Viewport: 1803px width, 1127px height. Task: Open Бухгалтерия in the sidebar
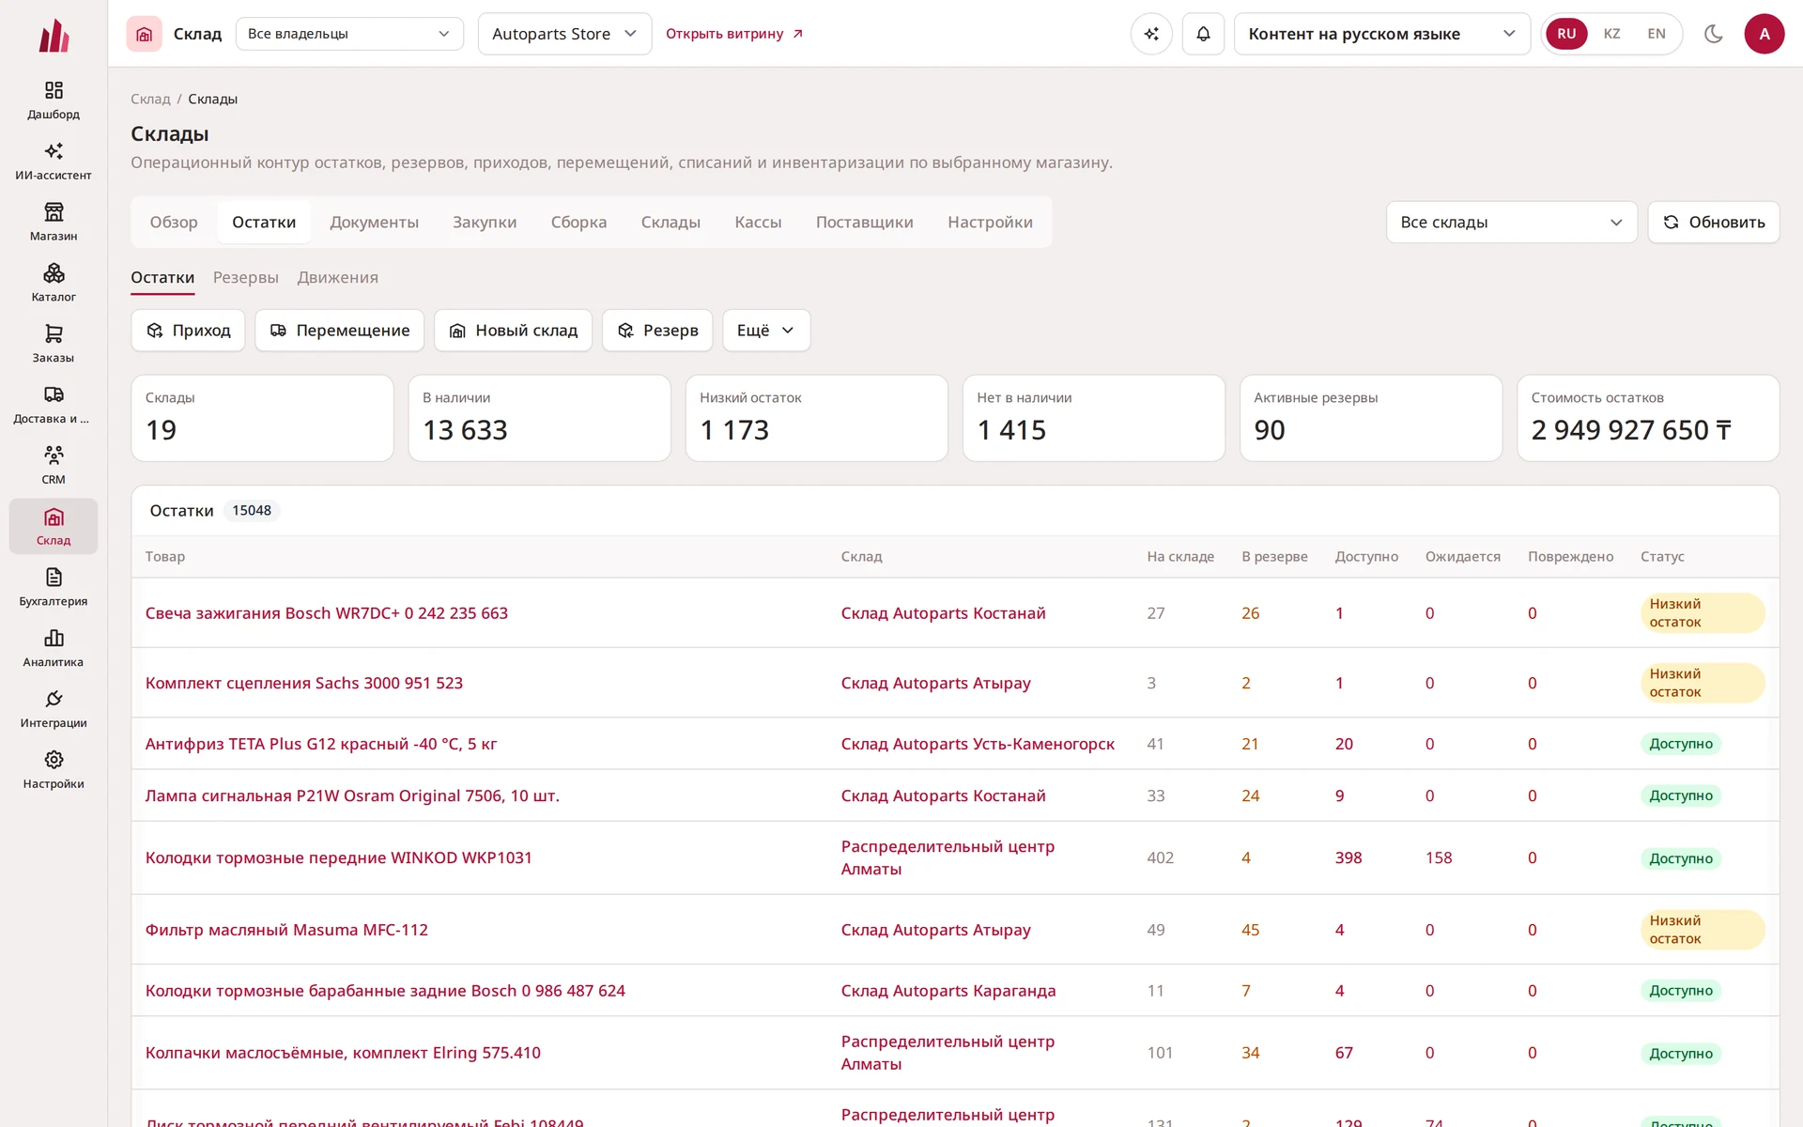pos(54,588)
